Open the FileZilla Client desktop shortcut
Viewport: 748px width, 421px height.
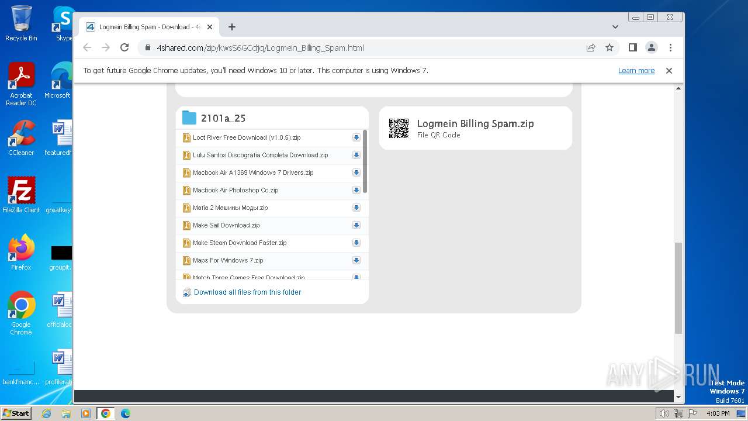tap(21, 195)
